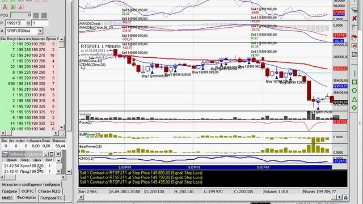
Task: Click the 'Время' column header in deals table
Action: point(11,160)
